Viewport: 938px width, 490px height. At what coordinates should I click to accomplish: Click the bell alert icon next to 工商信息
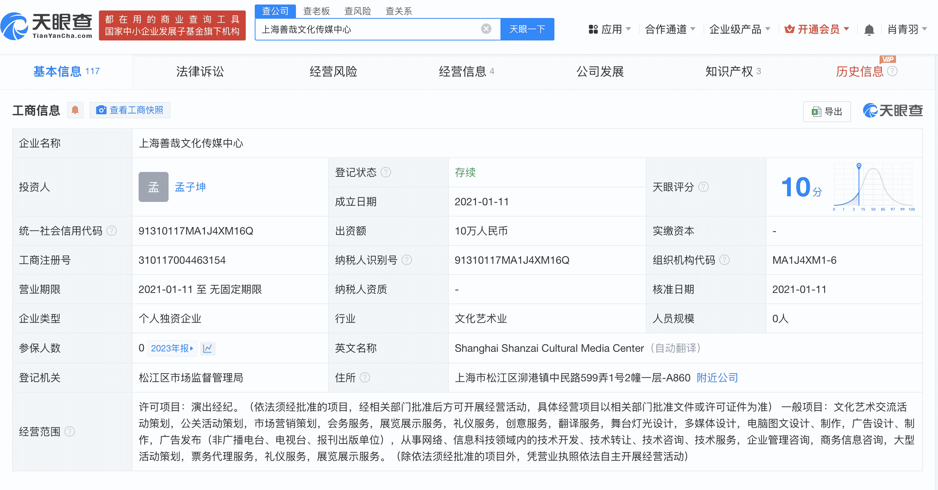coord(75,110)
